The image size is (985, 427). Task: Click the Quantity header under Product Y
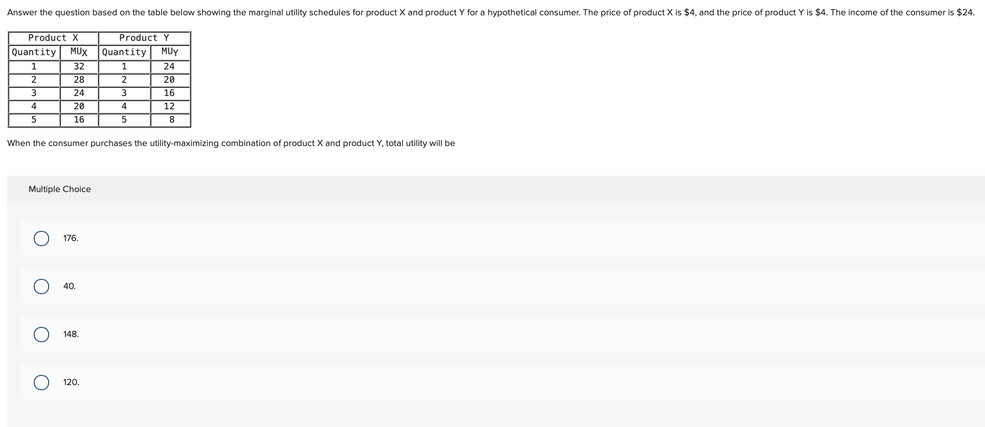[x=124, y=52]
